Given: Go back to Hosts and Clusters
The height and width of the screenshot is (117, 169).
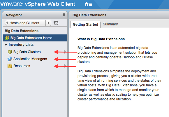Looking at the screenshot, I should click(x=24, y=23).
